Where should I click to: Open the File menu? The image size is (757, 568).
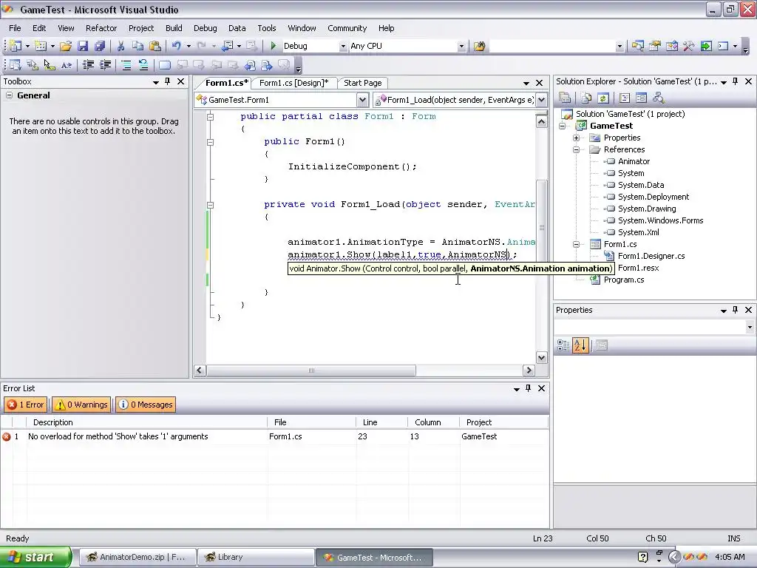[15, 28]
